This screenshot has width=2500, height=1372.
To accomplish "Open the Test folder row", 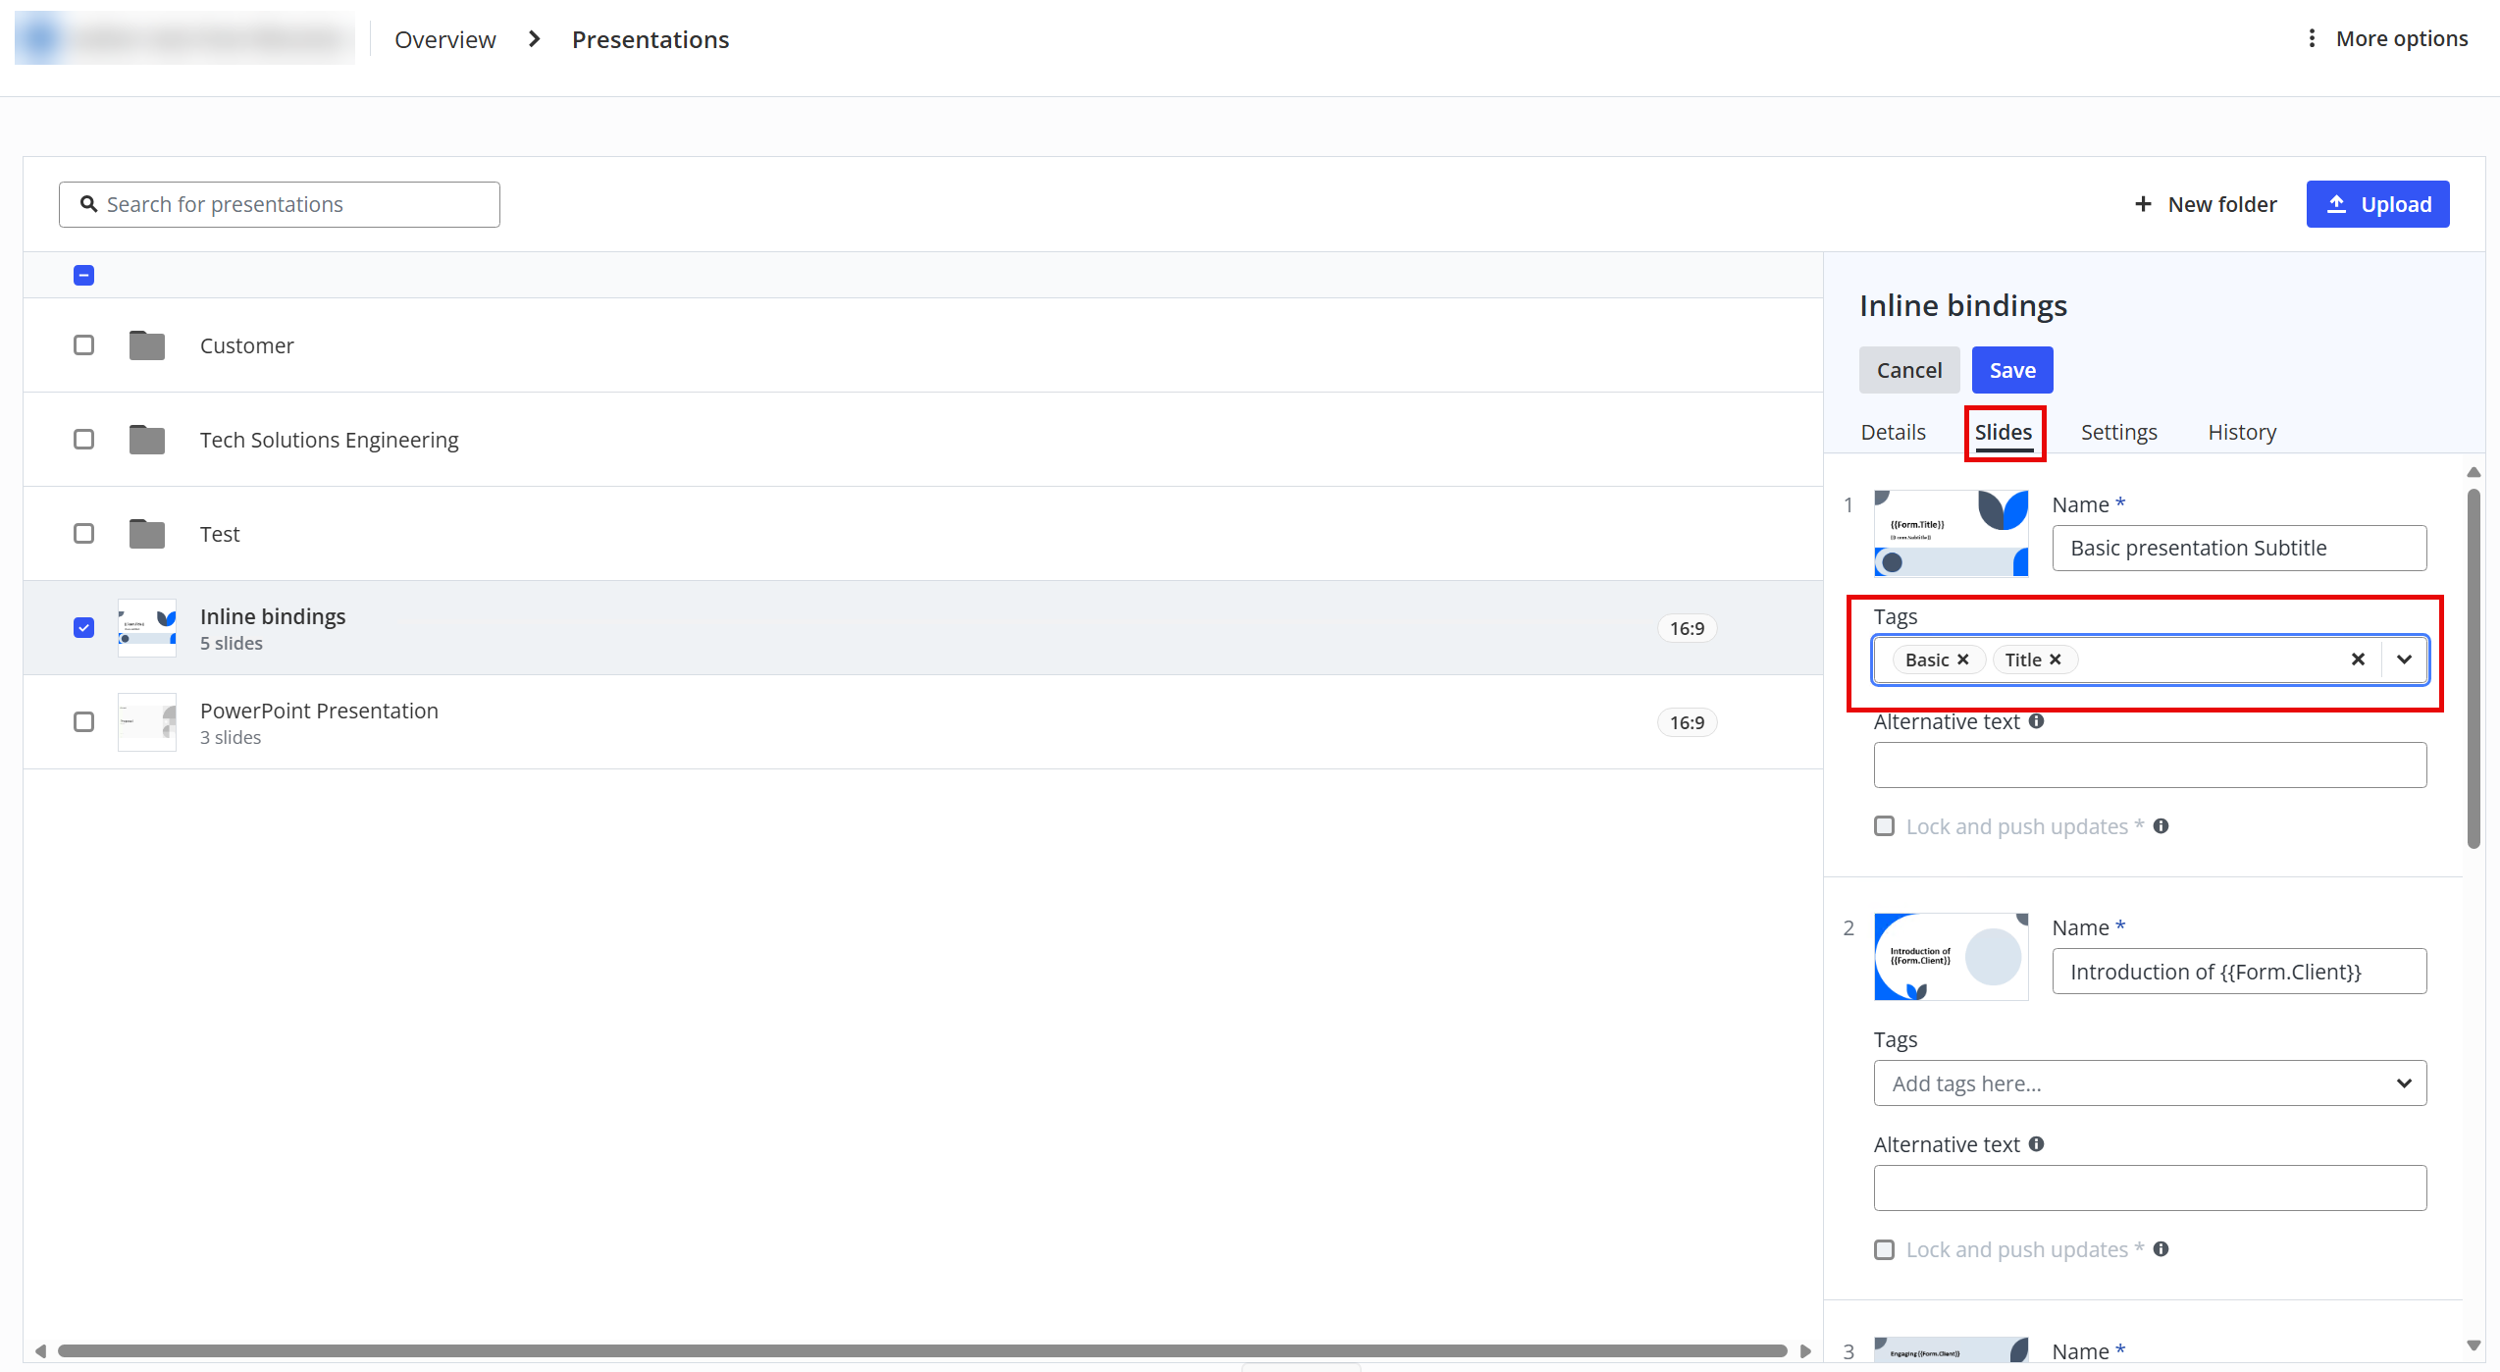I will tap(923, 534).
